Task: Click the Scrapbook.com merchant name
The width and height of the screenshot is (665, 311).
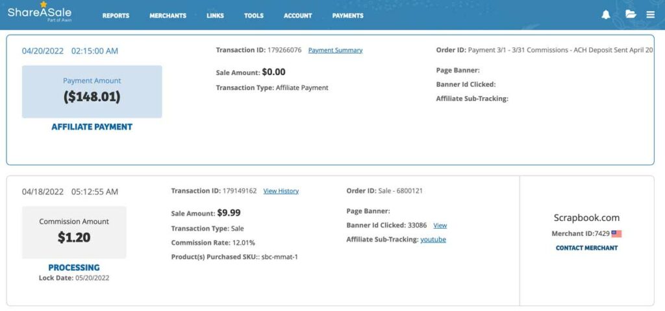Action: [586, 218]
